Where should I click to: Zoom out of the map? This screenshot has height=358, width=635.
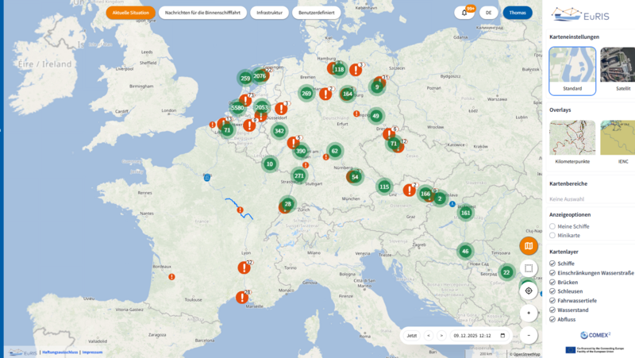pyautogui.click(x=529, y=335)
